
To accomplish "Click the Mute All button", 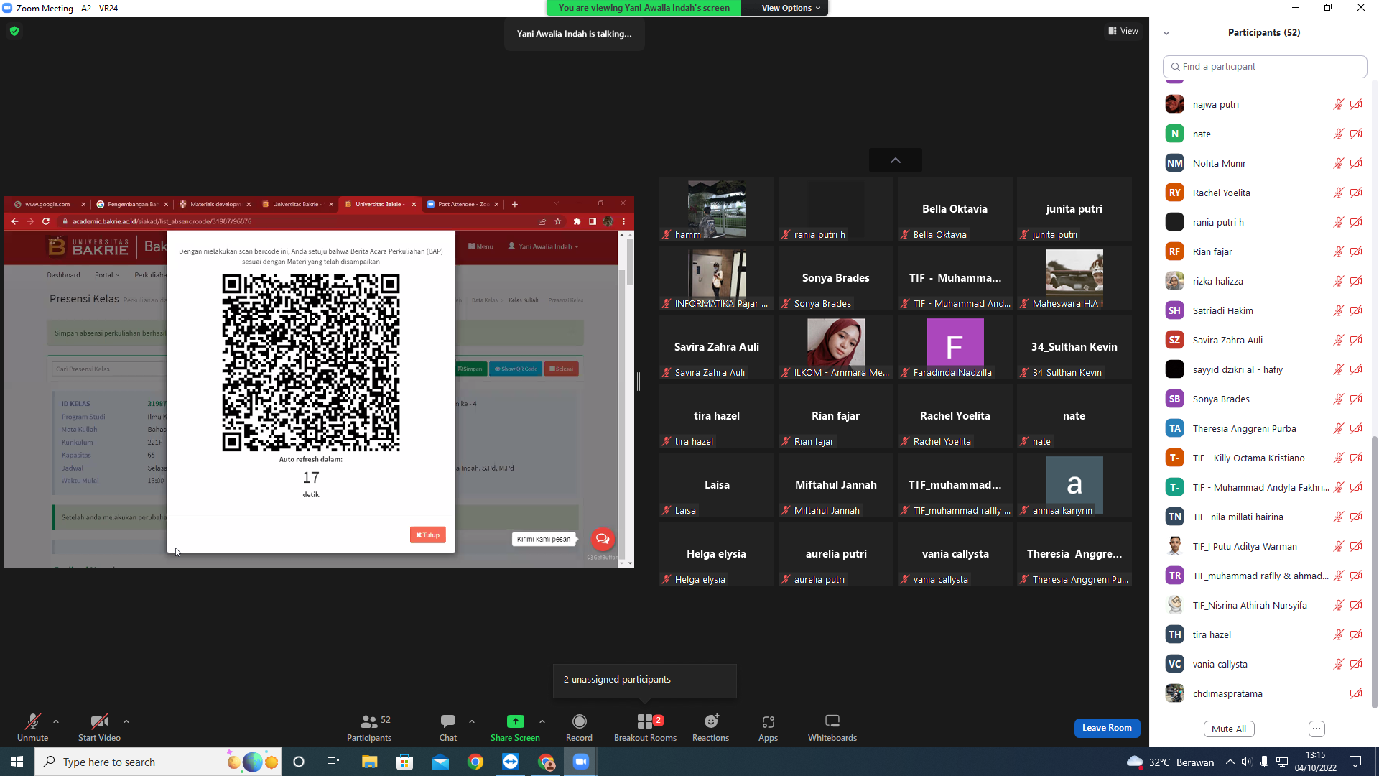I will (1229, 729).
